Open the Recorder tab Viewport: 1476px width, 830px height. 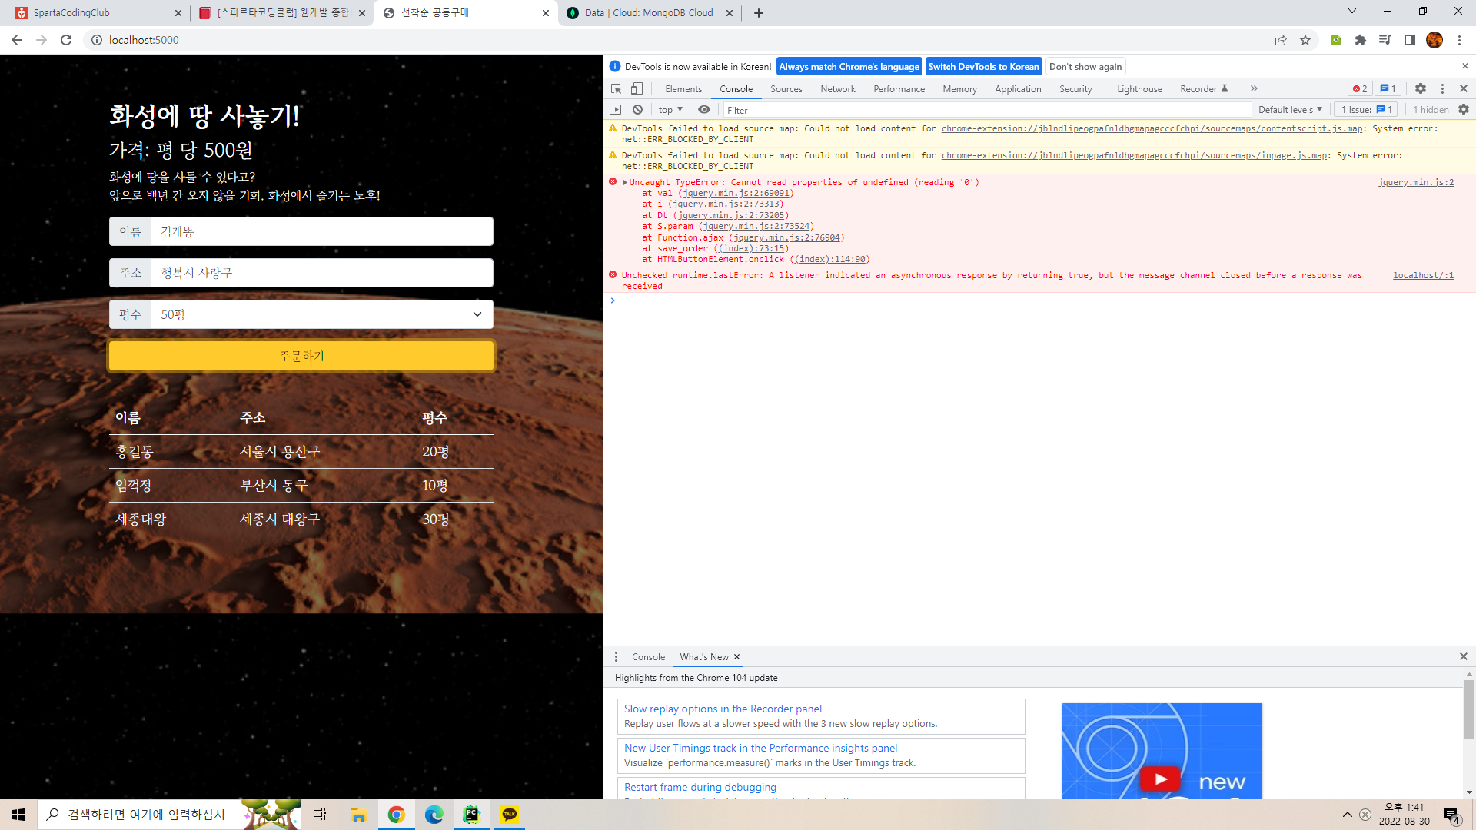click(x=1204, y=89)
